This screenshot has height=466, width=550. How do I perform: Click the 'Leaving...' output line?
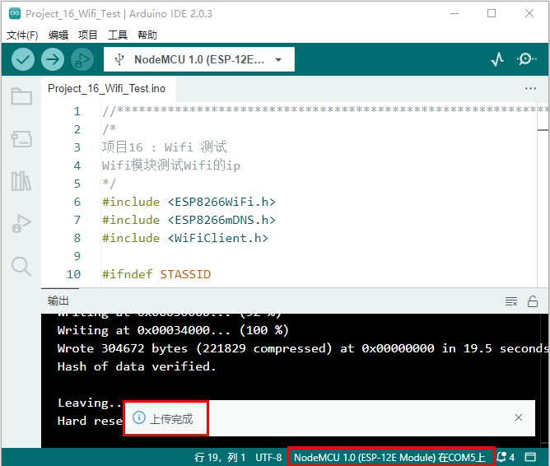90,403
